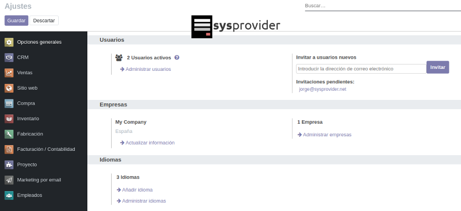This screenshot has height=211, width=461.
Task: Select the Marketing por email paper plane icon
Action: click(x=9, y=180)
